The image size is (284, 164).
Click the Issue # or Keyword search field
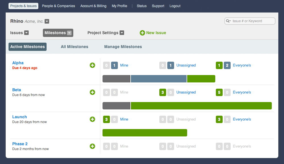pyautogui.click(x=250, y=21)
